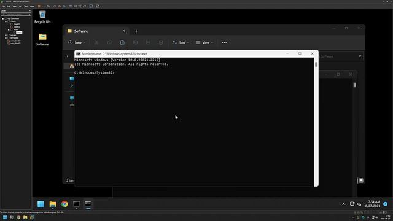Close the Library panel
393x221 pixels.
pos(30,10)
